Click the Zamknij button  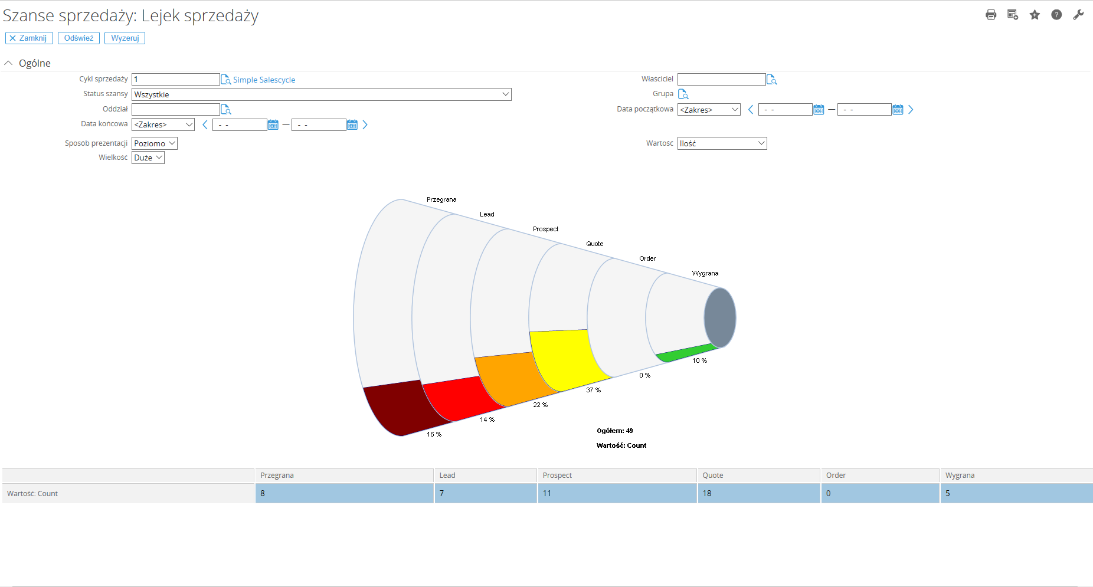tap(29, 38)
